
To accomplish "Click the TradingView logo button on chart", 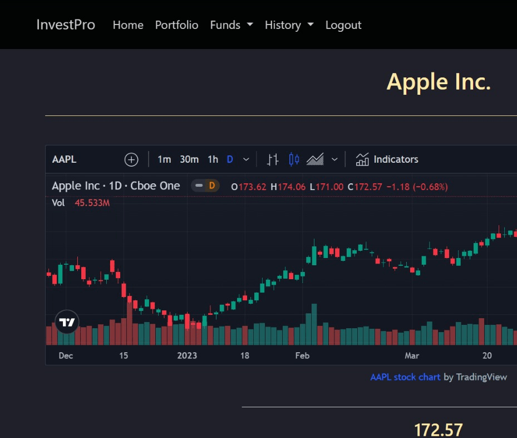I will coord(67,322).
